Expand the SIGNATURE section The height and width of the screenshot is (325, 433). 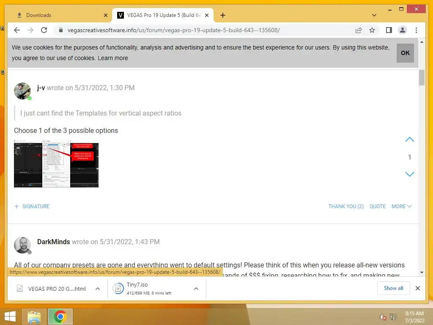pos(32,207)
